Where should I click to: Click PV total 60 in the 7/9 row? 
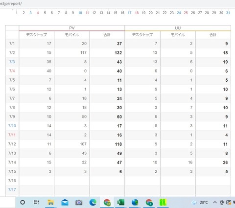[119, 117]
